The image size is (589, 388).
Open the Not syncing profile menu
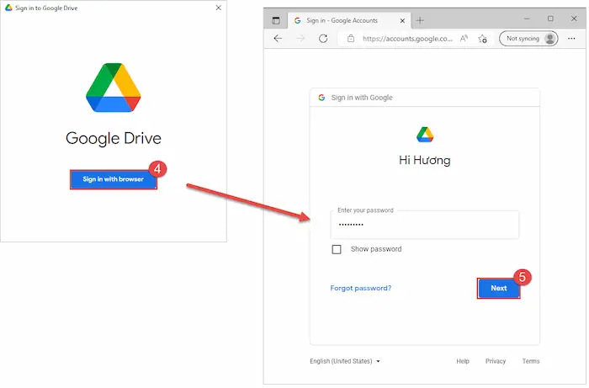[528, 39]
